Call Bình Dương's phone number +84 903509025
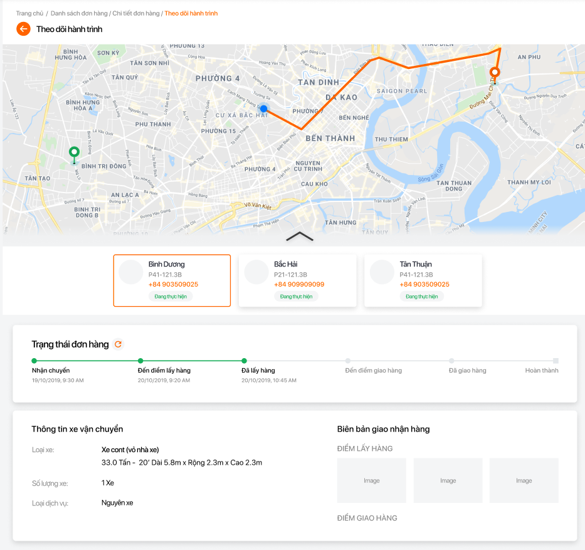Image resolution: width=585 pixels, height=550 pixels. (173, 284)
